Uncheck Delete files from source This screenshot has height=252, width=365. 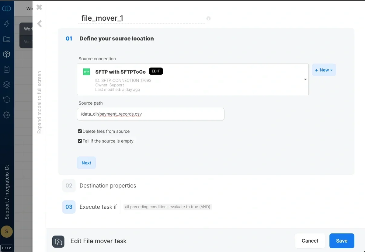tap(79, 131)
